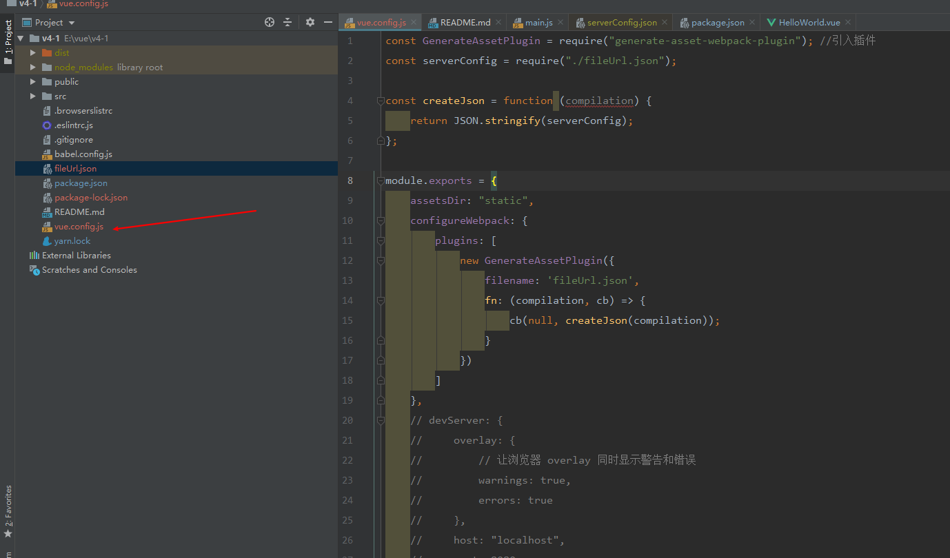
Task: Close the README.md tab
Action: (x=498, y=23)
